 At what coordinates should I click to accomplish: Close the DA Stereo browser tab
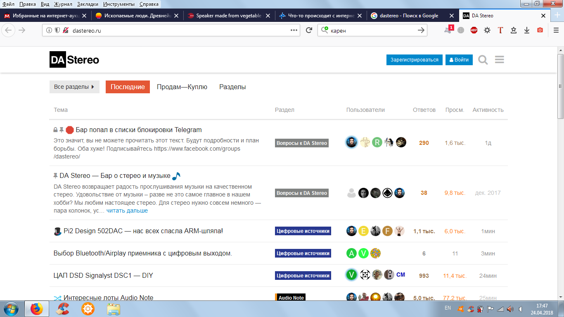tap(543, 16)
